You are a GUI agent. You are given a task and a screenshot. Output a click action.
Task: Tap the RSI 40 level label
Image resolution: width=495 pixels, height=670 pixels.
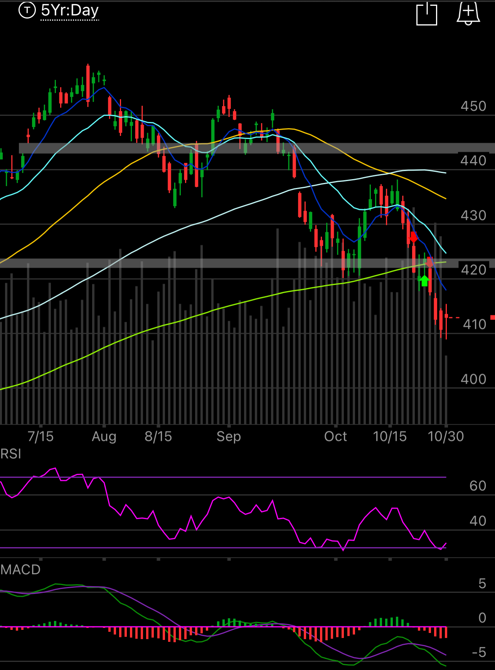(x=478, y=521)
